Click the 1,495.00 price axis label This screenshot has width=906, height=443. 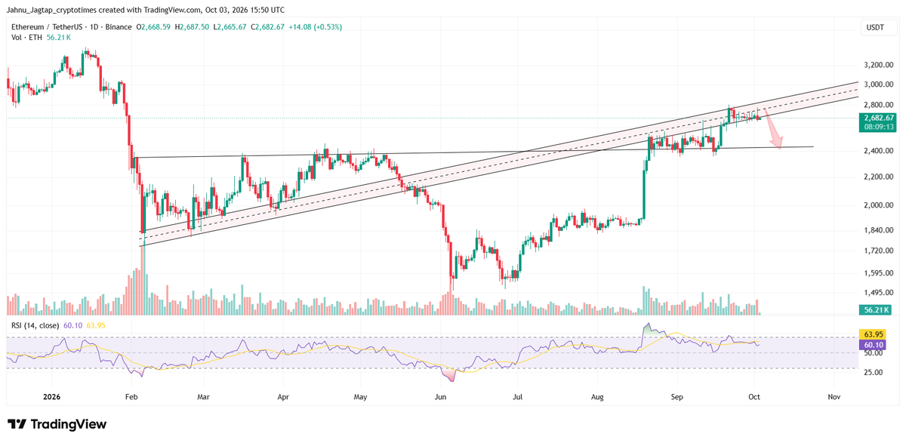coord(880,293)
